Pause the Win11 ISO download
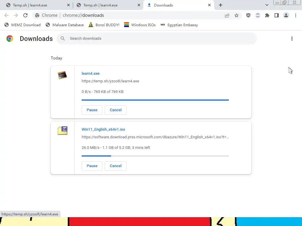302x226 pixels. point(92,166)
